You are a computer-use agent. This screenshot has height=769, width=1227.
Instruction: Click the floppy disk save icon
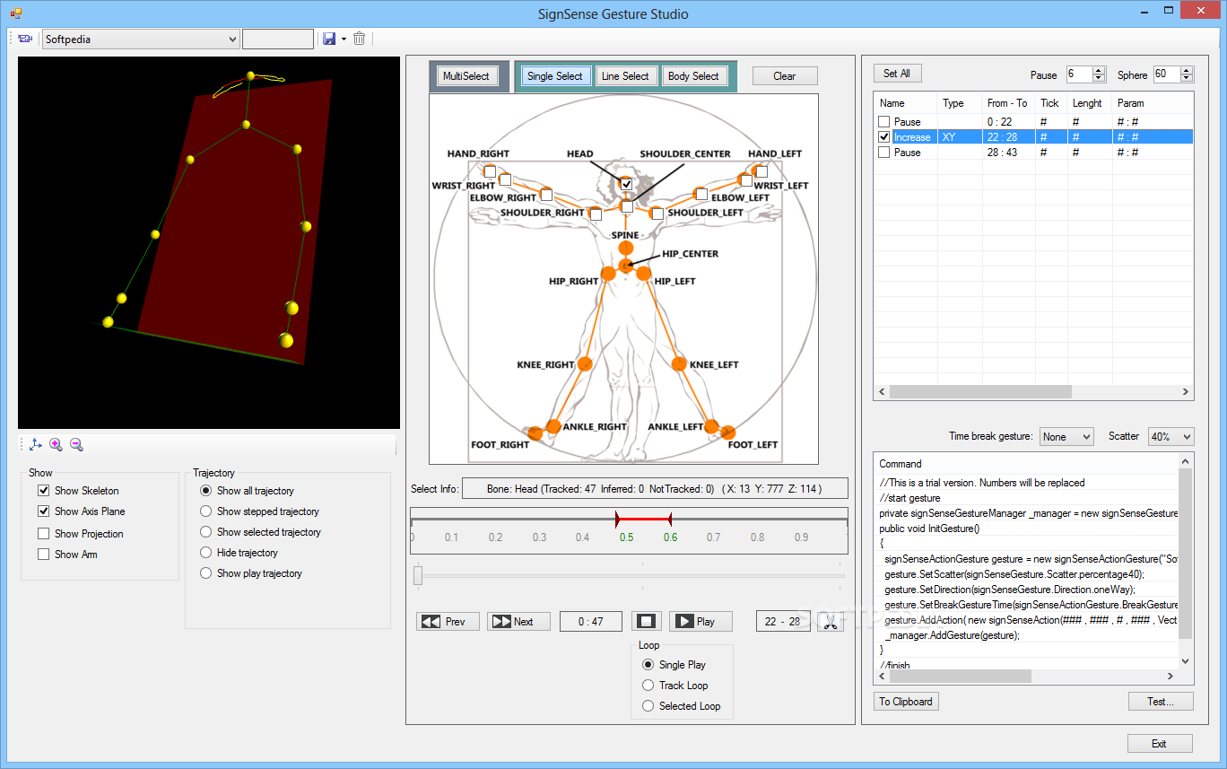click(x=328, y=39)
